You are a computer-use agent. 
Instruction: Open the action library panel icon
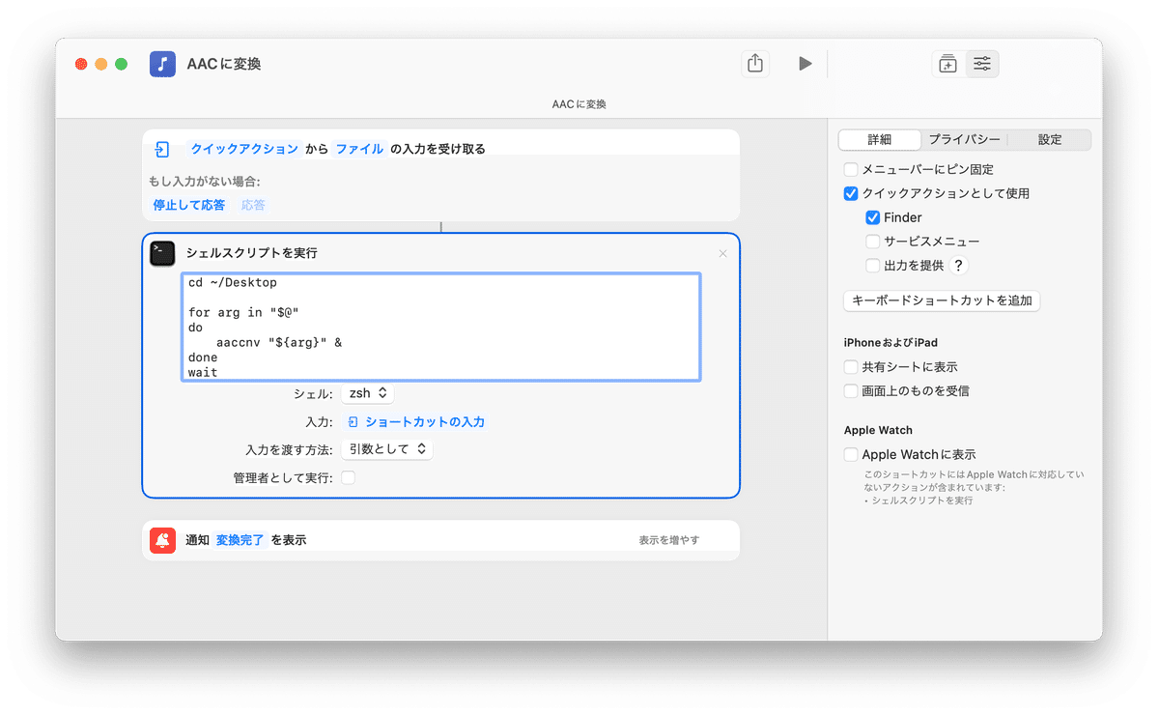(x=947, y=64)
